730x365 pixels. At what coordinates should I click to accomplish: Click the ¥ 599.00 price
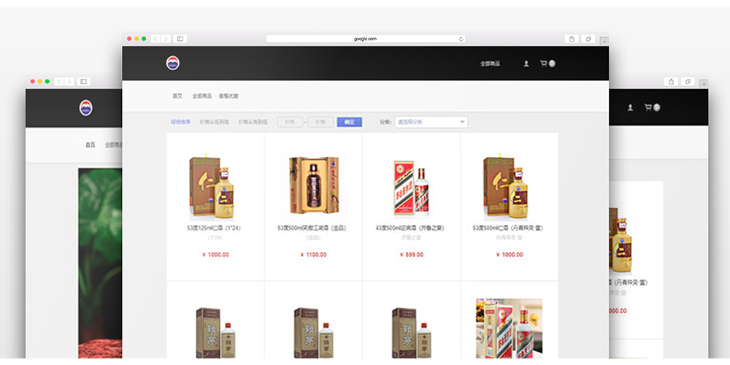pos(412,255)
